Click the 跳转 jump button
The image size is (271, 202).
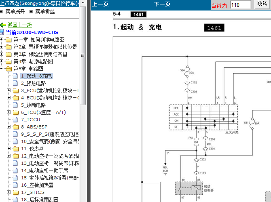tap(262, 4)
